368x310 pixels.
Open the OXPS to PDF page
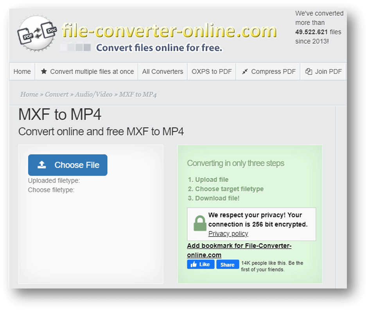(x=211, y=72)
